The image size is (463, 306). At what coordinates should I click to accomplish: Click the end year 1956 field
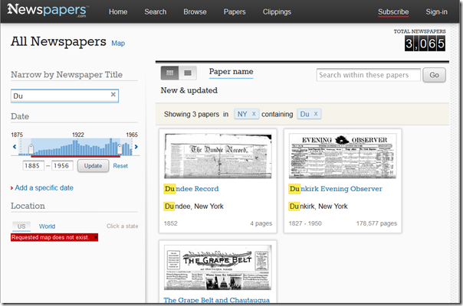pos(62,166)
